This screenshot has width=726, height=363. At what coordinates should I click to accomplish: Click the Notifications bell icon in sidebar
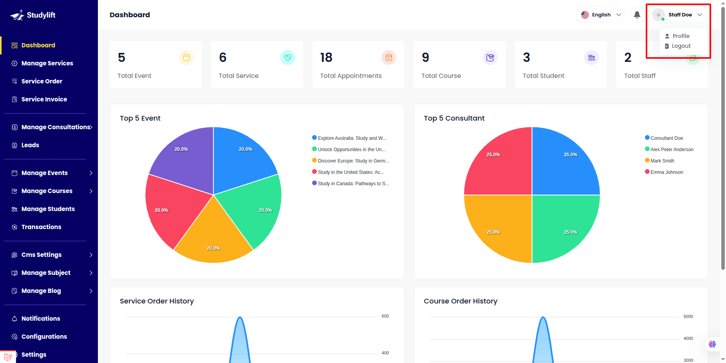point(14,319)
